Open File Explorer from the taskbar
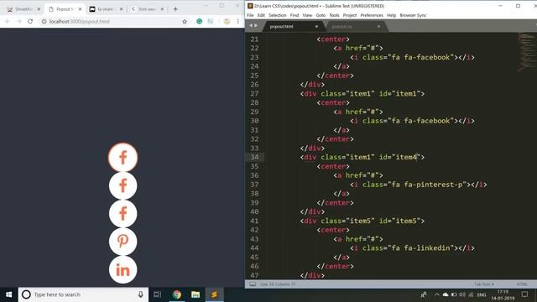Image resolution: width=537 pixels, height=302 pixels. [x=196, y=294]
